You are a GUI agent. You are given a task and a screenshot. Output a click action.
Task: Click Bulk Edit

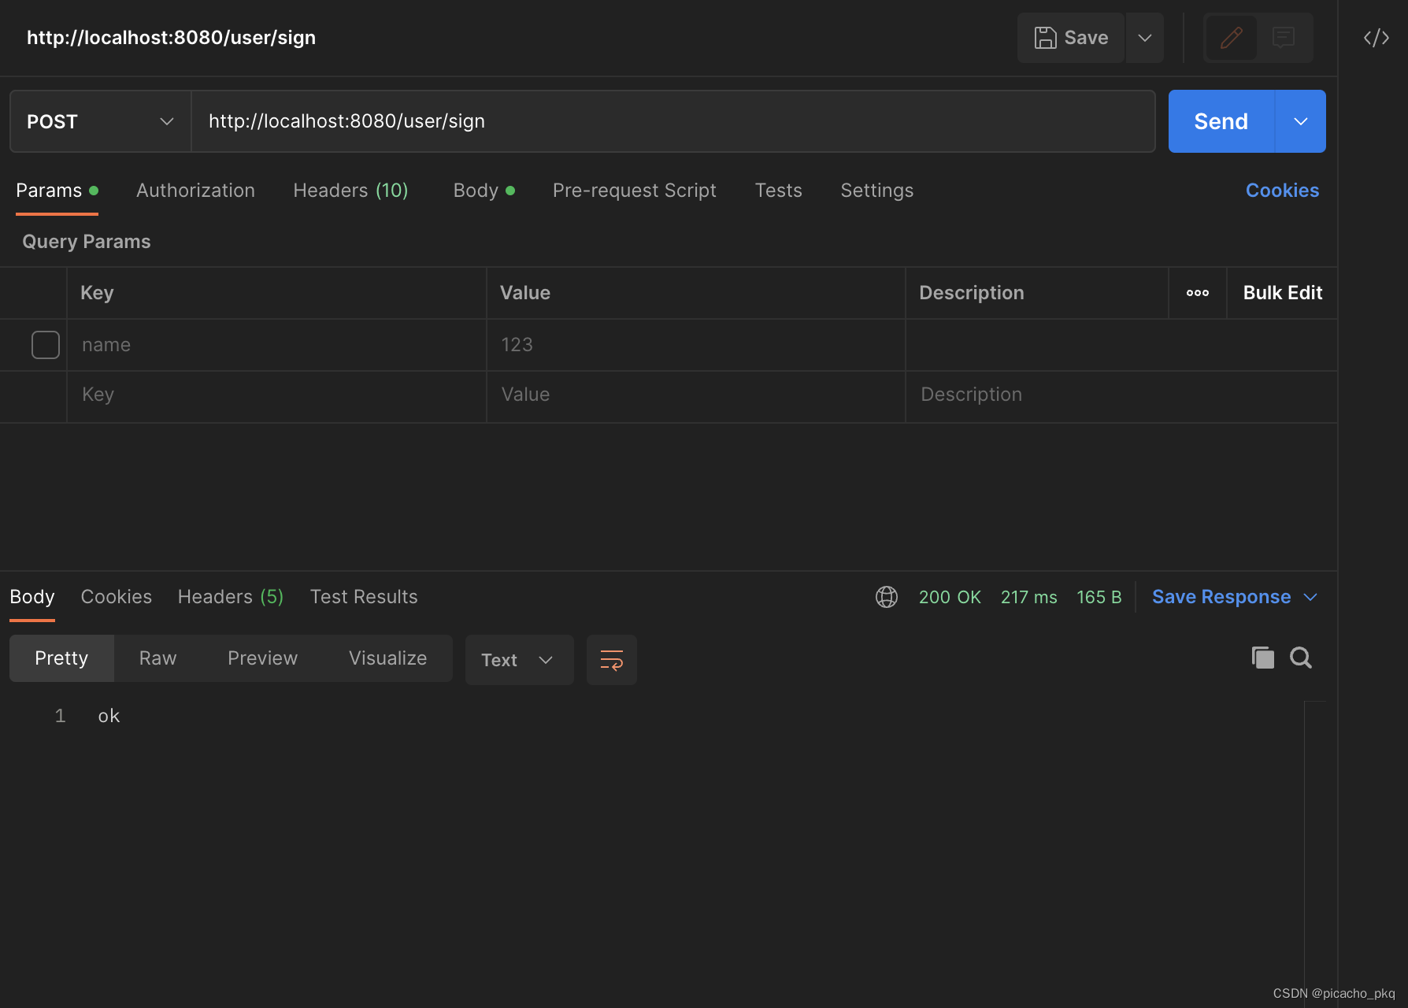point(1283,293)
